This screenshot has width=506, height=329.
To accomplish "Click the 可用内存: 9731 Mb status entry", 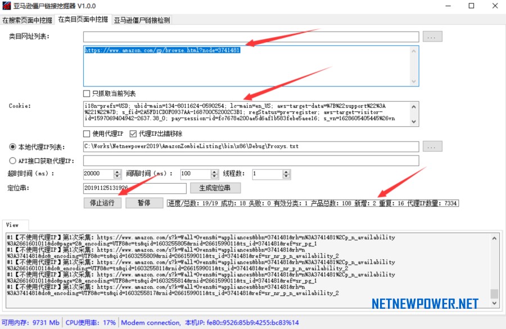I will tap(31, 323).
